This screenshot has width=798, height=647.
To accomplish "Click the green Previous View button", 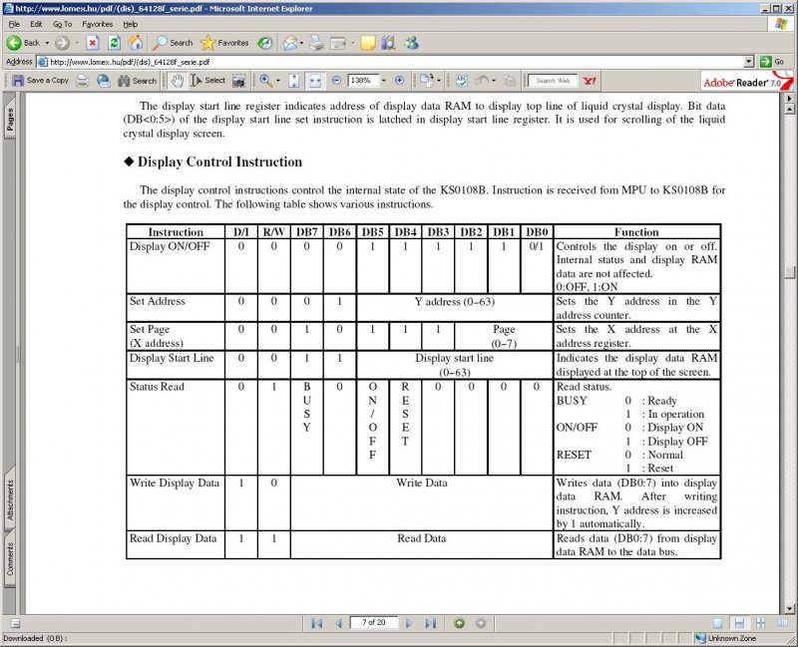I will click(x=460, y=623).
